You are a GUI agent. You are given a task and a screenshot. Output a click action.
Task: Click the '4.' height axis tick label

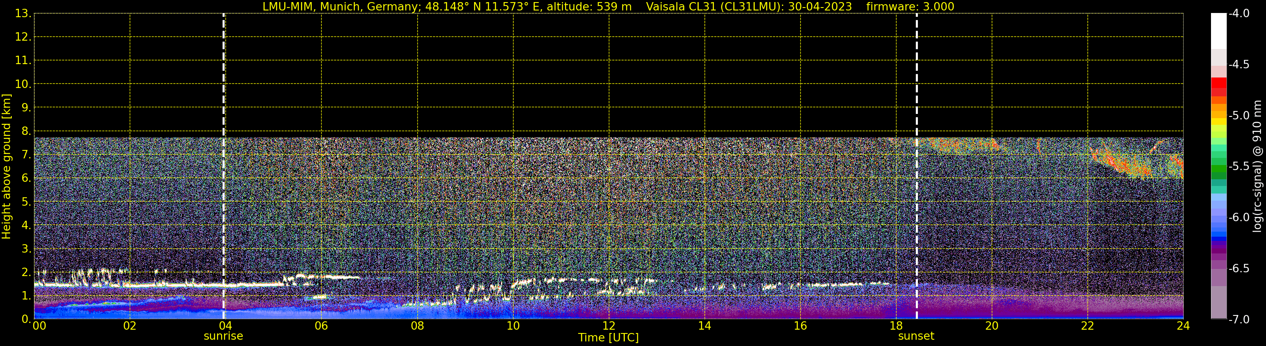26,225
